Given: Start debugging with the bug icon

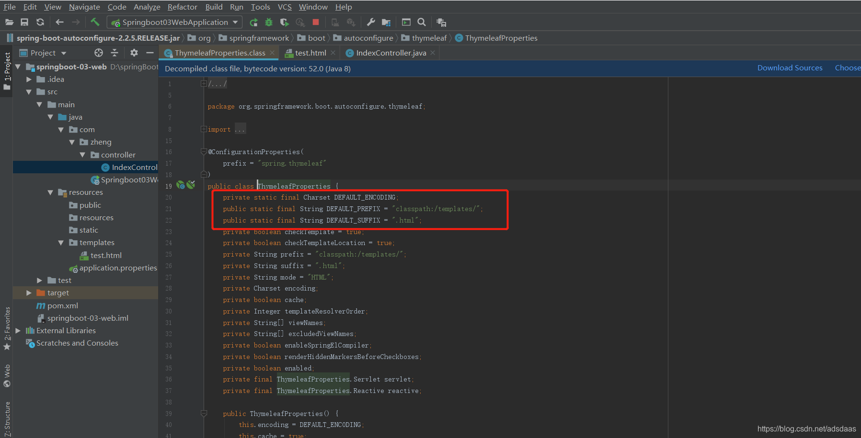Looking at the screenshot, I should pyautogui.click(x=269, y=22).
